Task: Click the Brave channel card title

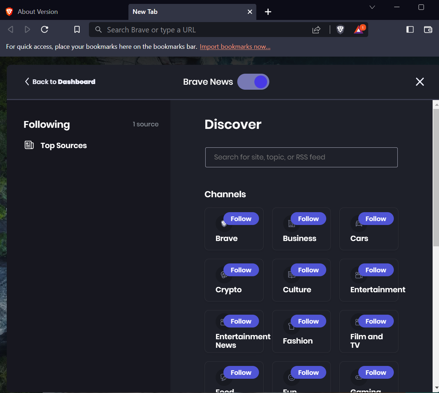Action: (x=227, y=239)
